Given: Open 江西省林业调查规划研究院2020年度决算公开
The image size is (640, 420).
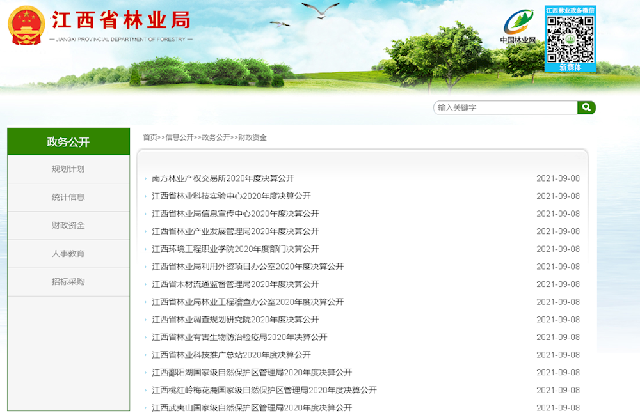Looking at the screenshot, I should pyautogui.click(x=235, y=320).
